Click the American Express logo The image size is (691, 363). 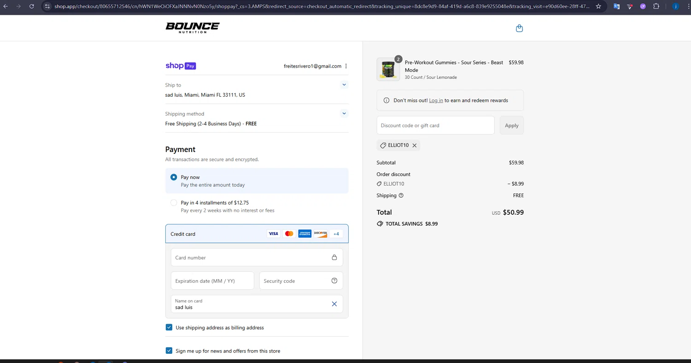pyautogui.click(x=305, y=234)
